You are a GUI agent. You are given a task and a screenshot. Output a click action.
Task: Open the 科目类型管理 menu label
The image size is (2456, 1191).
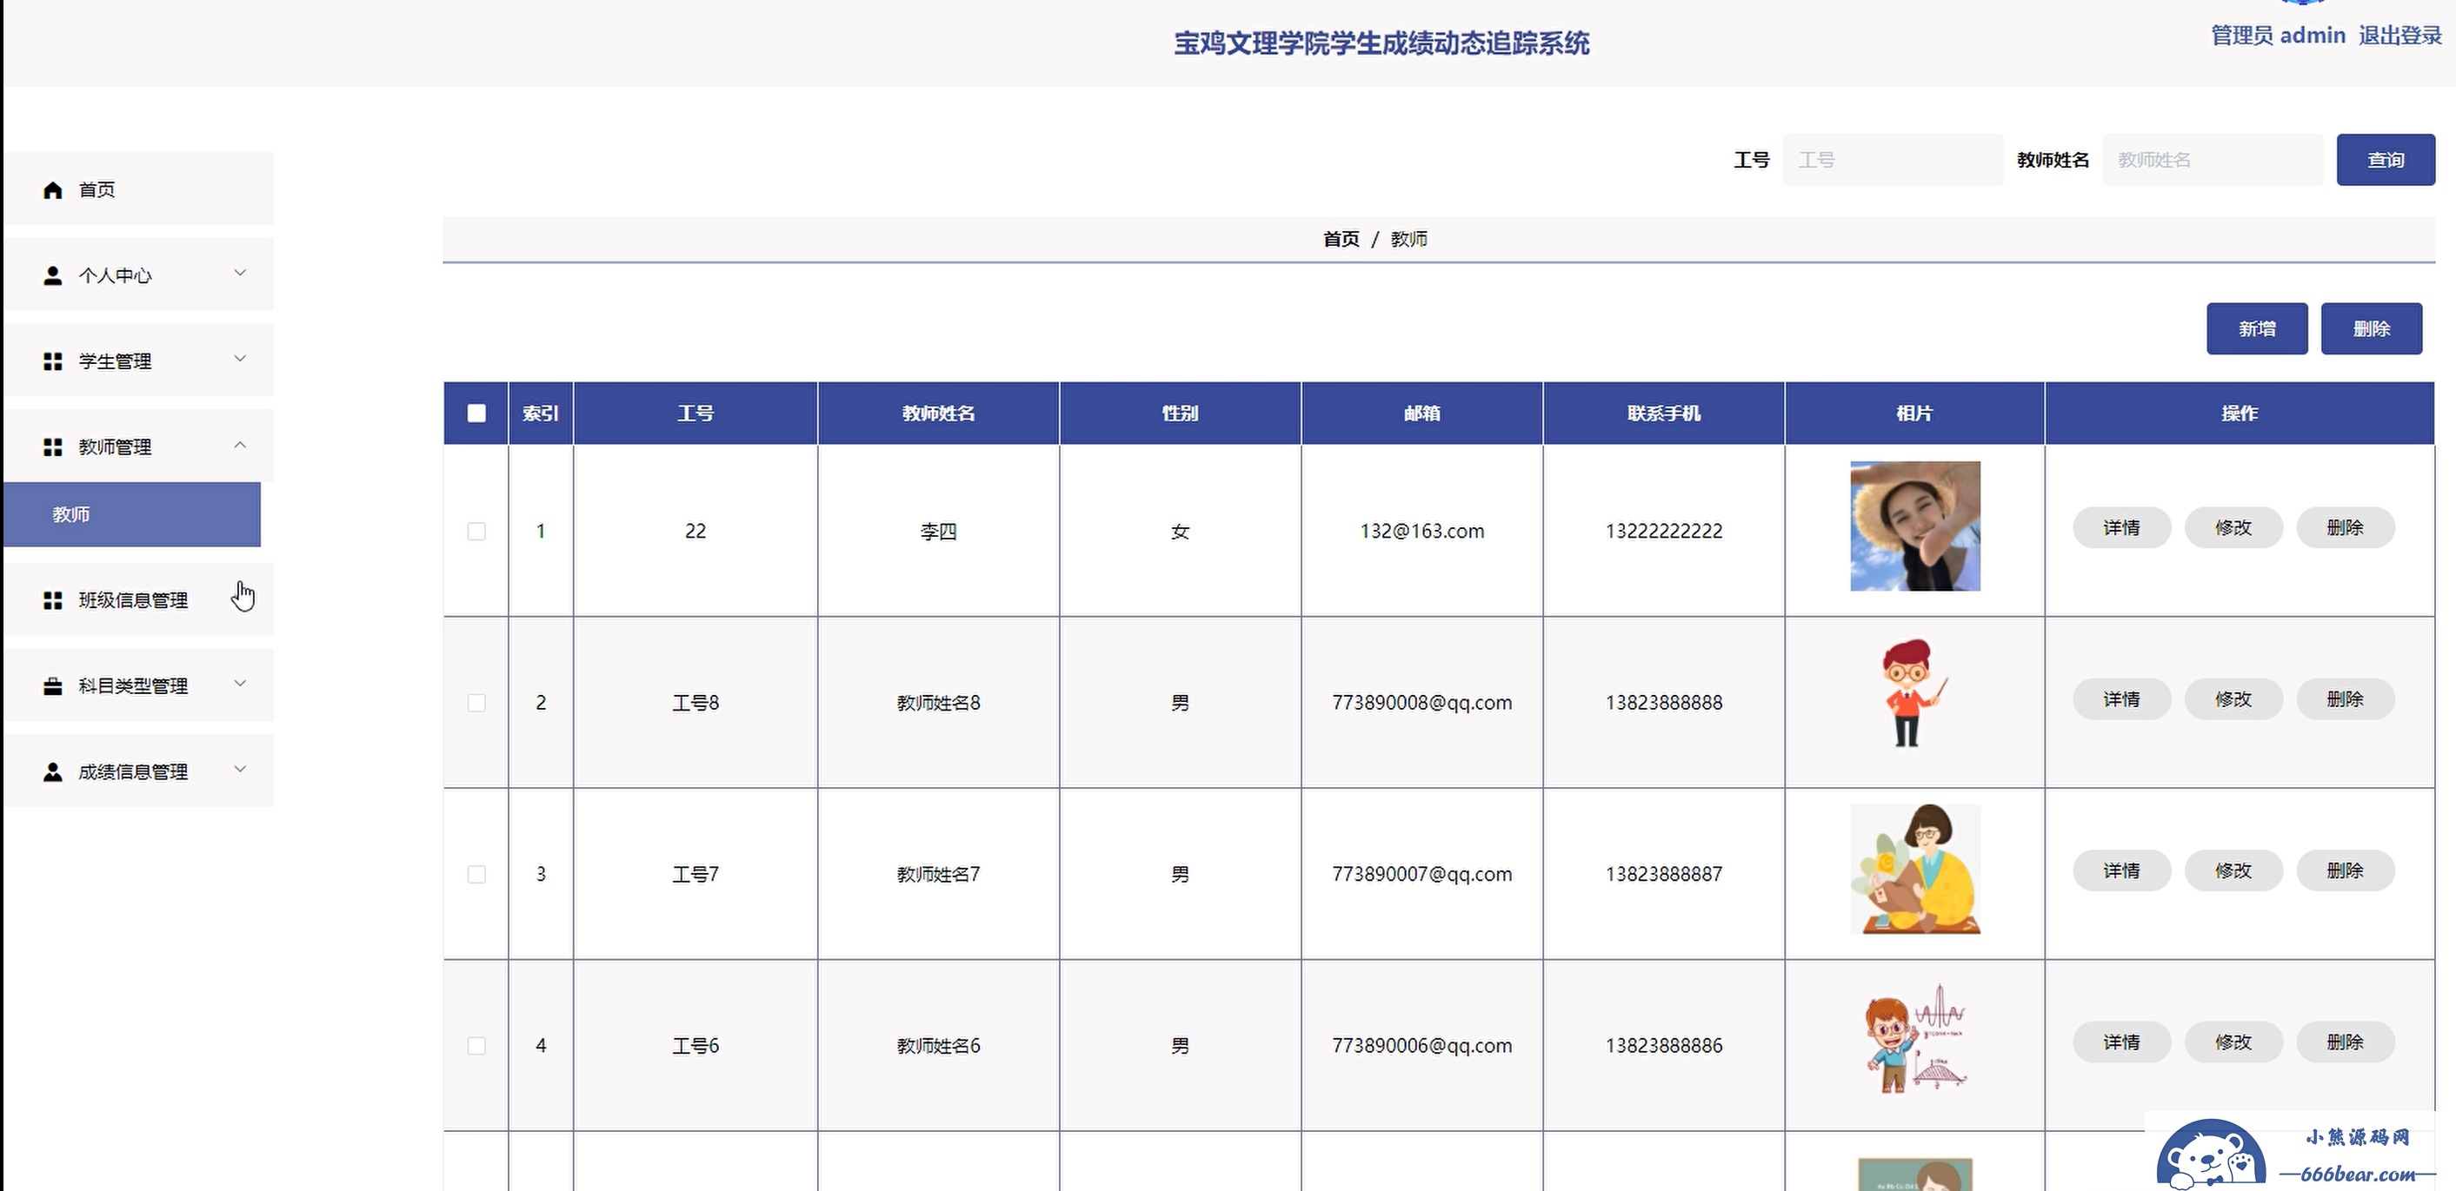(x=132, y=686)
